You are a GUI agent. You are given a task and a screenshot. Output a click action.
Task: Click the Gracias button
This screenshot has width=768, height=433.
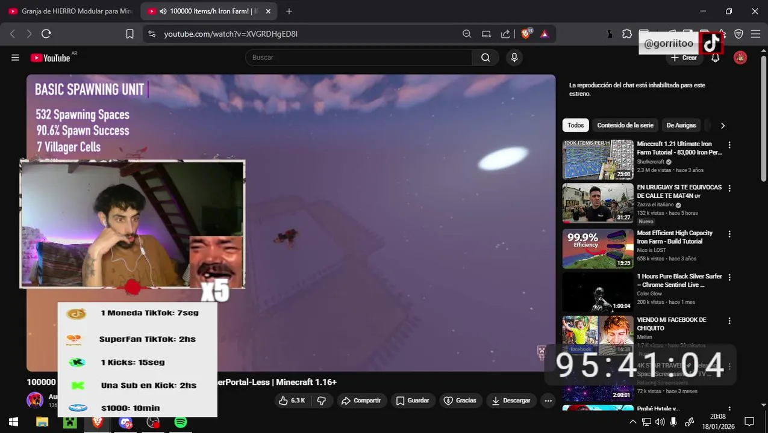460,401
